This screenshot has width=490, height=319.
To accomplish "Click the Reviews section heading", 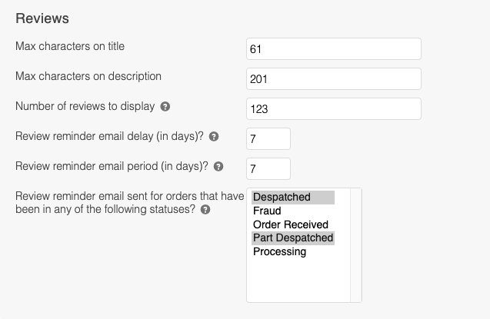I will (42, 17).
